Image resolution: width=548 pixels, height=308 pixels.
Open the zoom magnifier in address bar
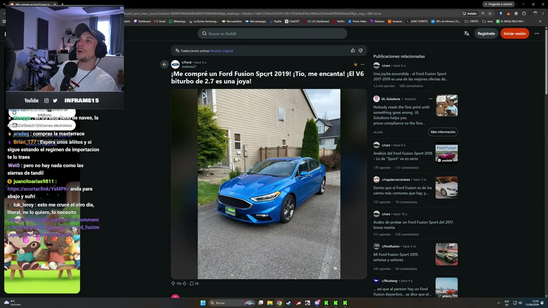(x=483, y=13)
